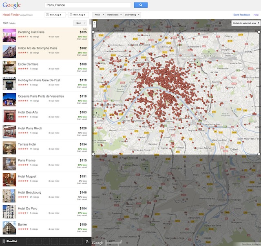Open the Holiday Inn Paris Gare De l'Est photo
Screen dimensions: 261x246
pos(9,83)
